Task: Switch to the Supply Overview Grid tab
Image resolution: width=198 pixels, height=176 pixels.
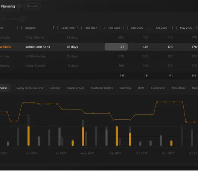Action: click(29, 88)
